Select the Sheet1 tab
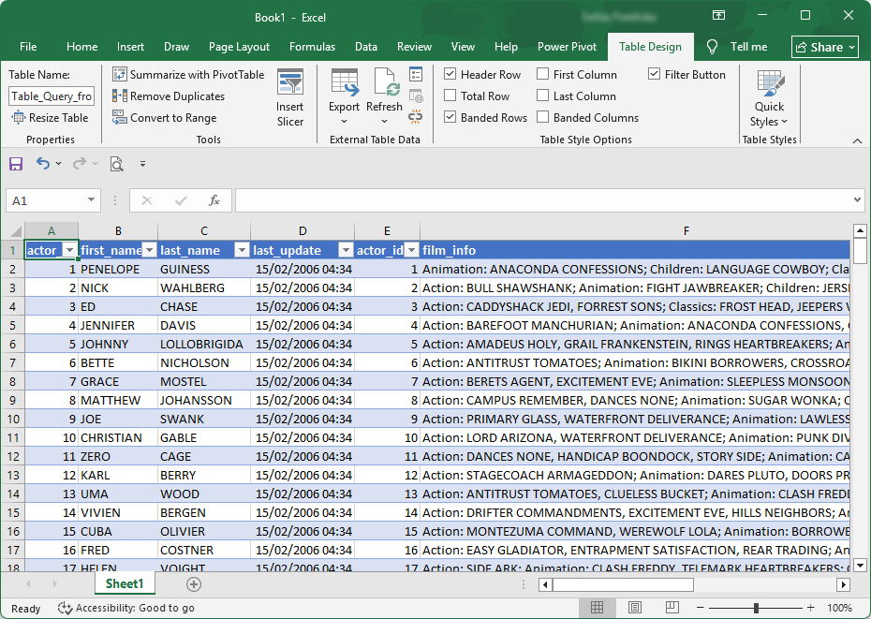871x619 pixels. (x=124, y=582)
